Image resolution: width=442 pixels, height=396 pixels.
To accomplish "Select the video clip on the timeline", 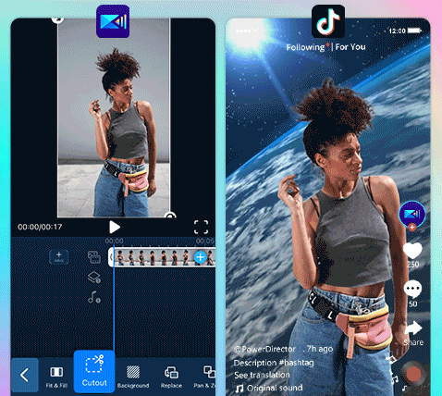I will point(164,257).
